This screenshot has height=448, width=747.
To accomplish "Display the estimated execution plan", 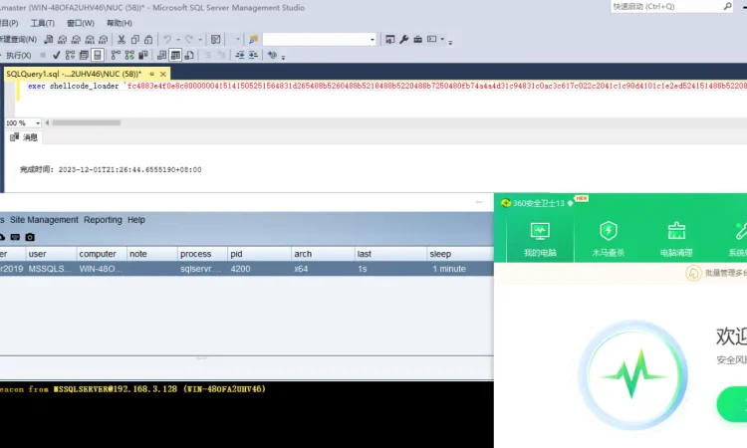I will click(x=70, y=55).
